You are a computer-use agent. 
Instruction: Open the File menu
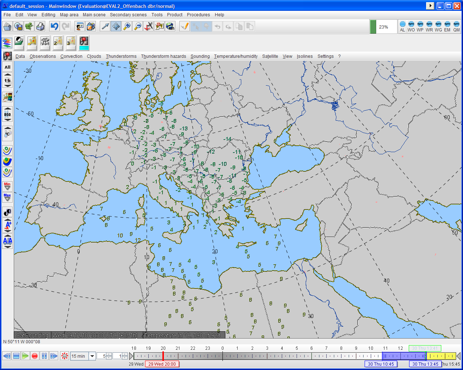point(7,15)
